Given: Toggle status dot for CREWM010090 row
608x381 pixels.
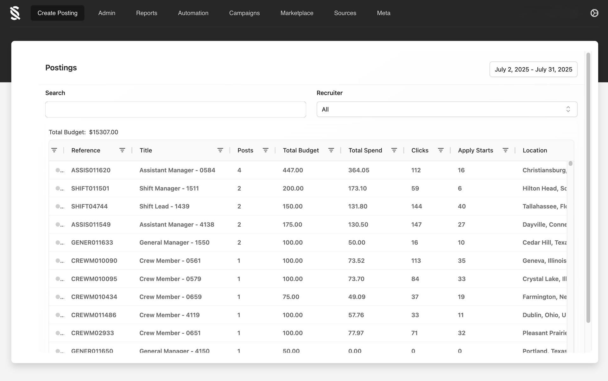Looking at the screenshot, I should tap(58, 261).
